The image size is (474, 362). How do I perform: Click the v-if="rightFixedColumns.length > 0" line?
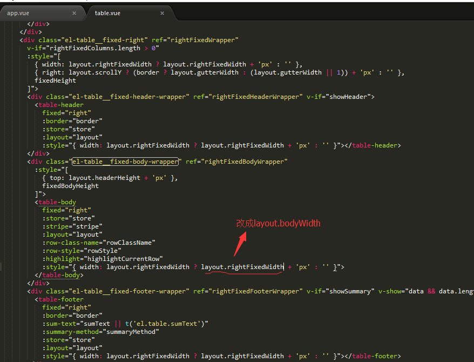93,48
